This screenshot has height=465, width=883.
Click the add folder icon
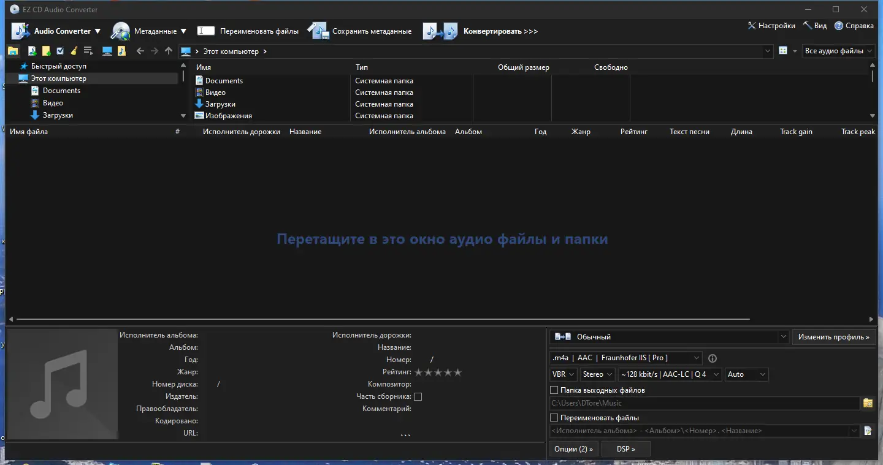[x=46, y=51]
